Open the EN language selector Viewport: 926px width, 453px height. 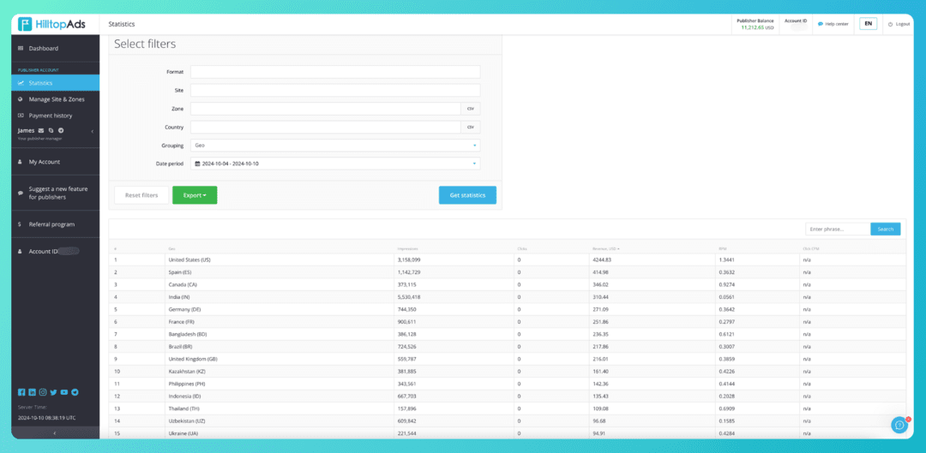pyautogui.click(x=868, y=24)
